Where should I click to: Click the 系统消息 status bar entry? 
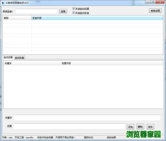[111, 137]
